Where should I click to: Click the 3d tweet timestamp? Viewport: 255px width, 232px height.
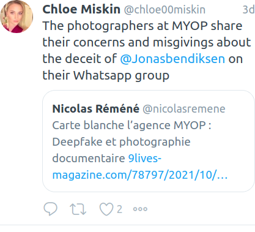[248, 10]
